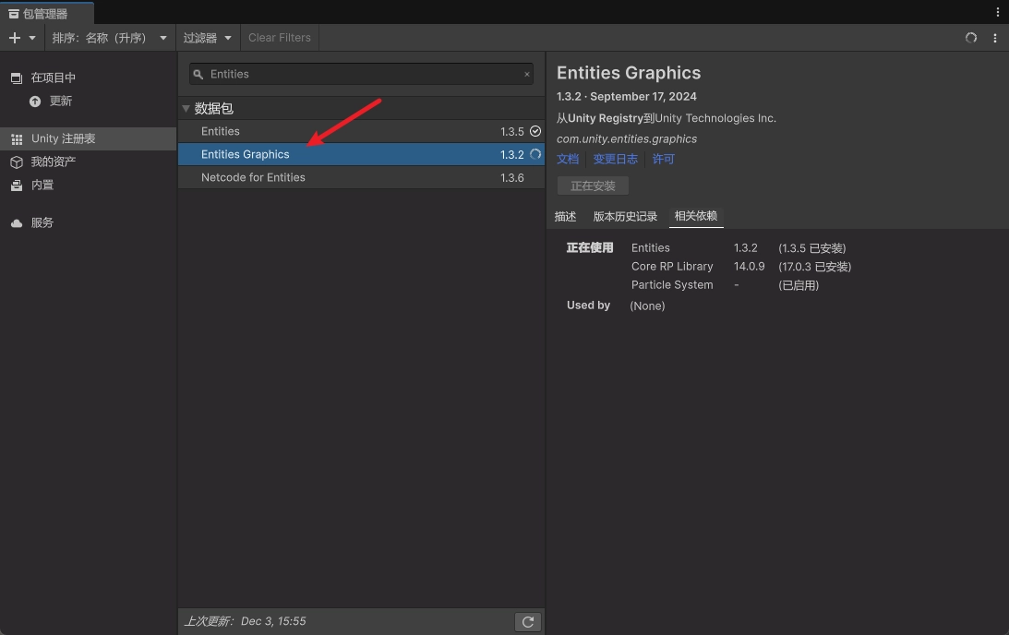Clear the search field with x
Screen dimensions: 1009x635
[527, 75]
